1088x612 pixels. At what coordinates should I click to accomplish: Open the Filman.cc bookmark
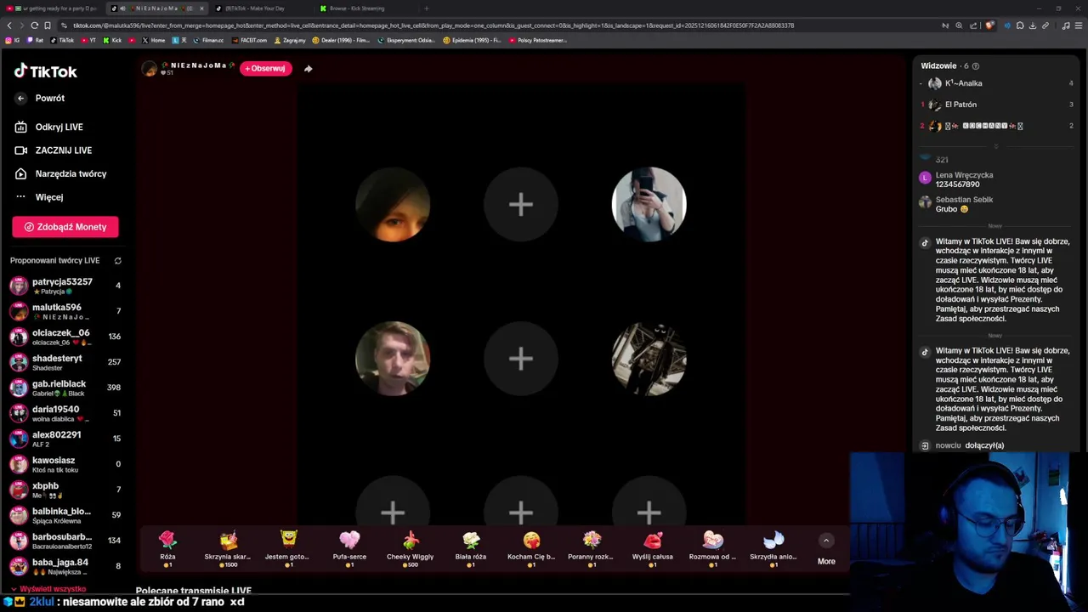209,40
